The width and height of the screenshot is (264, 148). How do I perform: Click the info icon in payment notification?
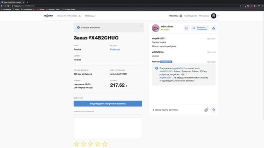(78, 28)
